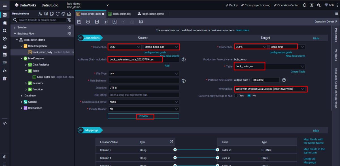340x166 pixels.
Task: Click the Create Table link
Action: 298,72
